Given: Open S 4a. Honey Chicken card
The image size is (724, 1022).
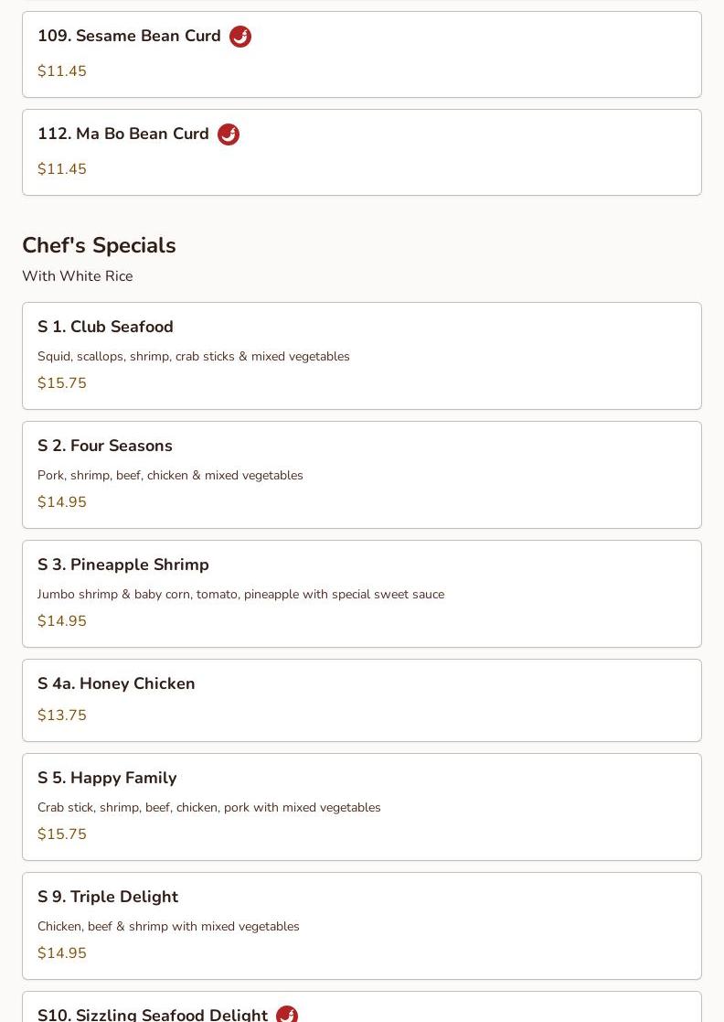Looking at the screenshot, I should [x=362, y=701].
